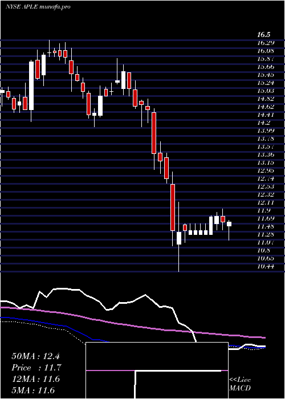Click the 10.65 price level label
Viewport: 285px width, 399px height.
[266, 258]
